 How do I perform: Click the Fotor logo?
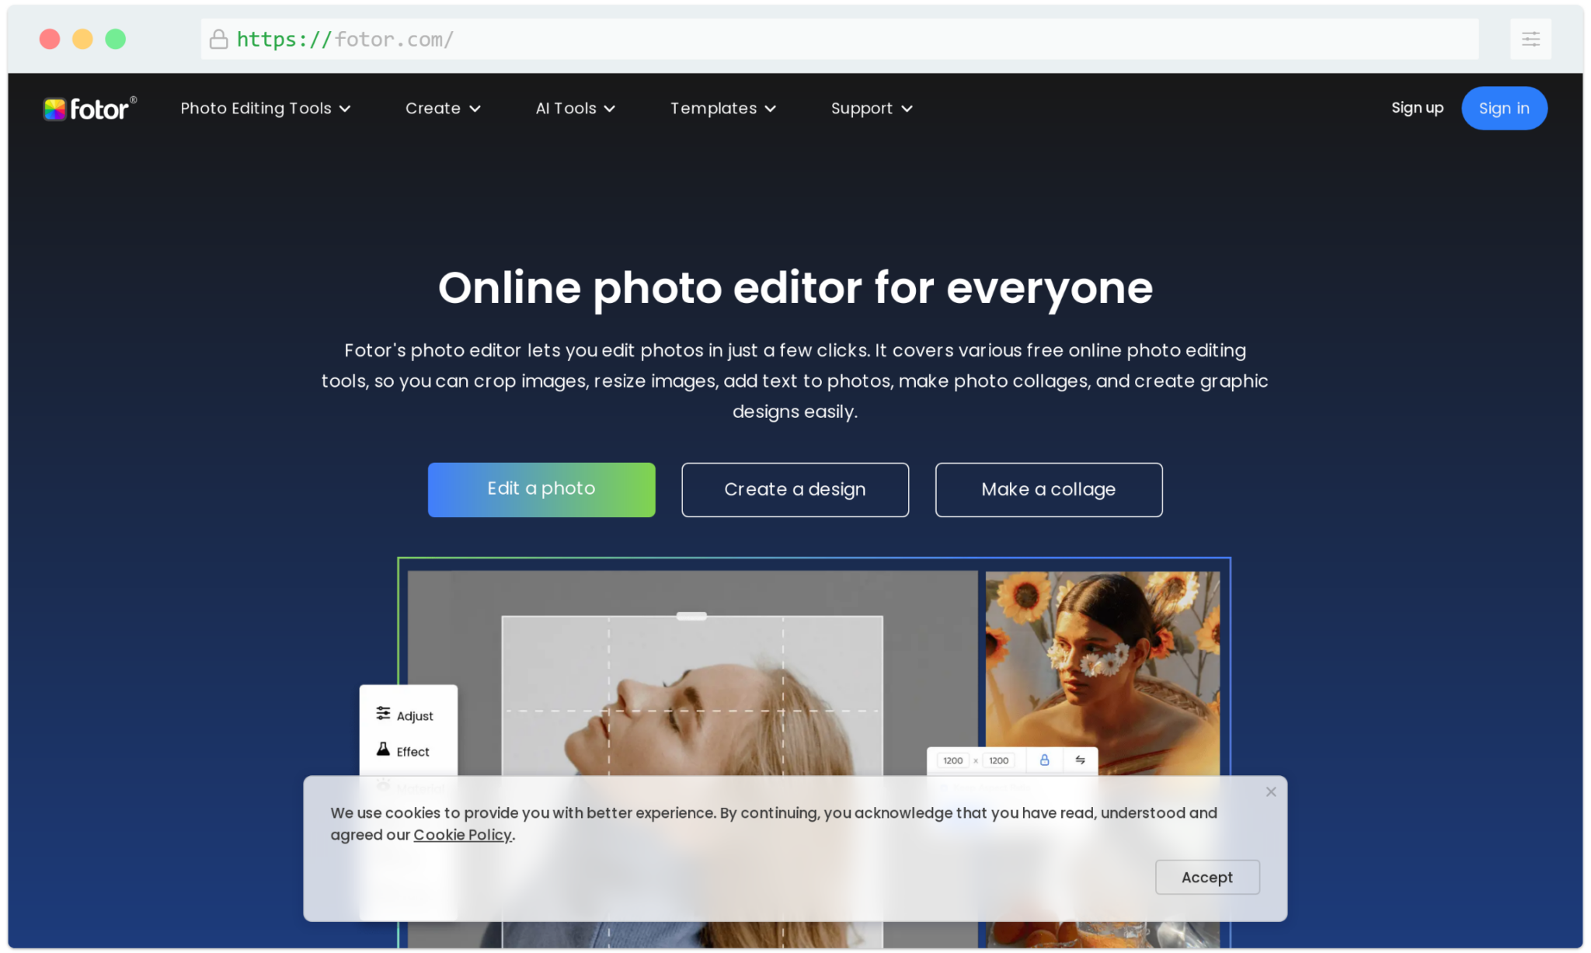coord(89,109)
